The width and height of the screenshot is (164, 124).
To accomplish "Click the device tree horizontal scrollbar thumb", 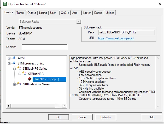I will click(x=33, y=106).
